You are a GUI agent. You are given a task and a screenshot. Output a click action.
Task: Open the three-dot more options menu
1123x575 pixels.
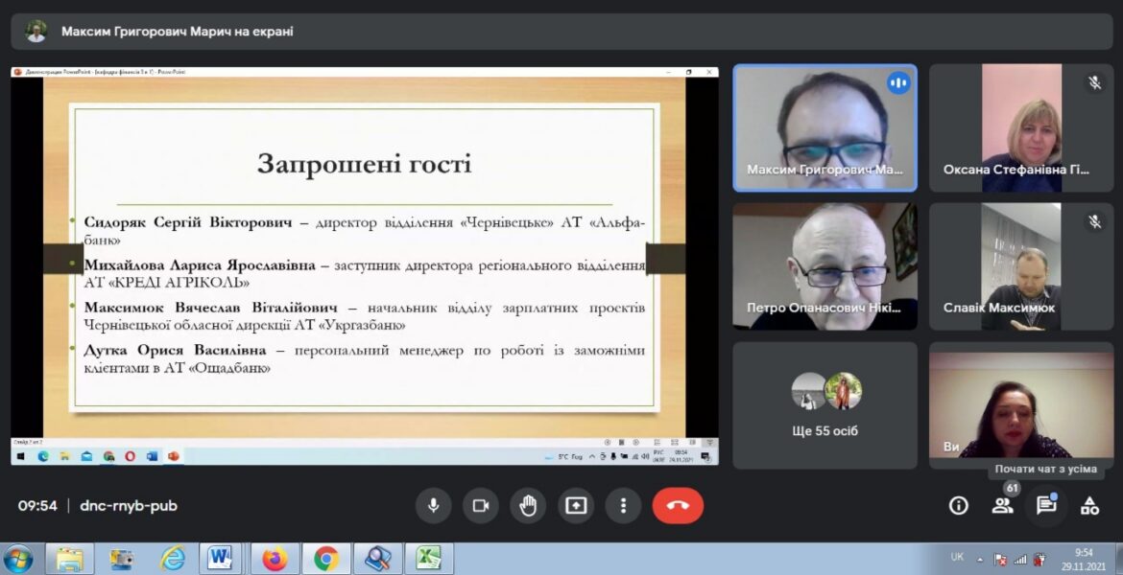coord(623,506)
